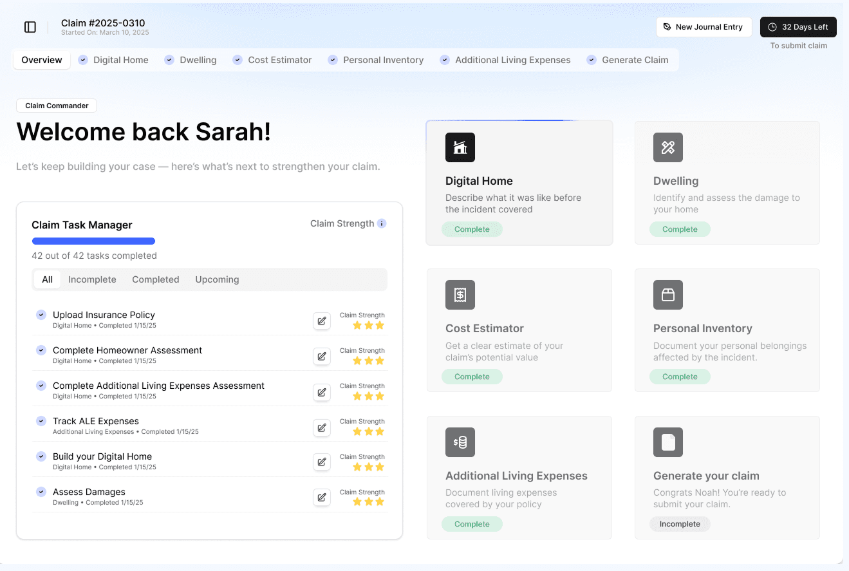
Task: Click the Claim Strength info icon
Action: (x=382, y=223)
